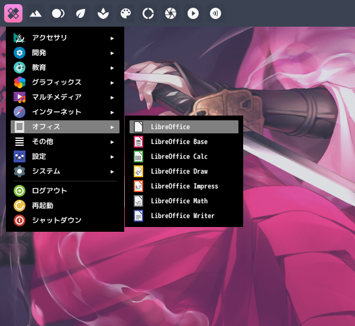Click the その他 lines icon
Image resolution: width=355 pixels, height=326 pixels.
tap(20, 142)
